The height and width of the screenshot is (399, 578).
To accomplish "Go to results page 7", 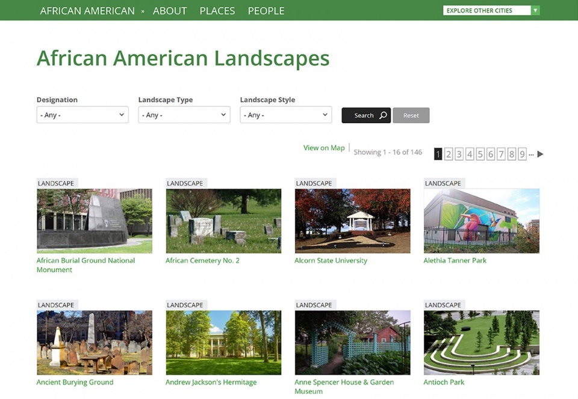I will (x=501, y=154).
